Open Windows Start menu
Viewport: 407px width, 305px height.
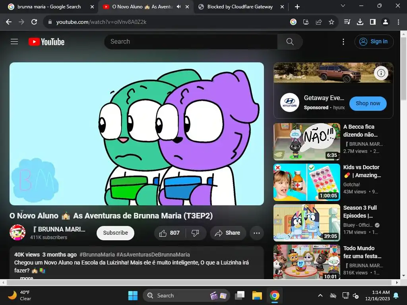pos(133,295)
